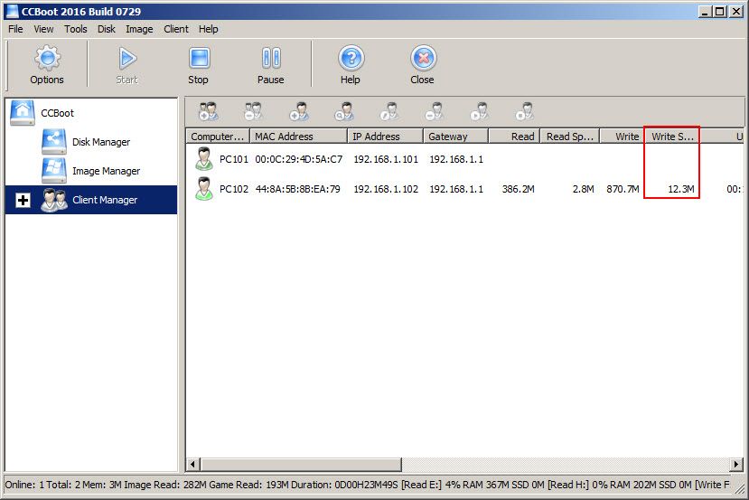Click the 2.8M read speed value

[584, 189]
